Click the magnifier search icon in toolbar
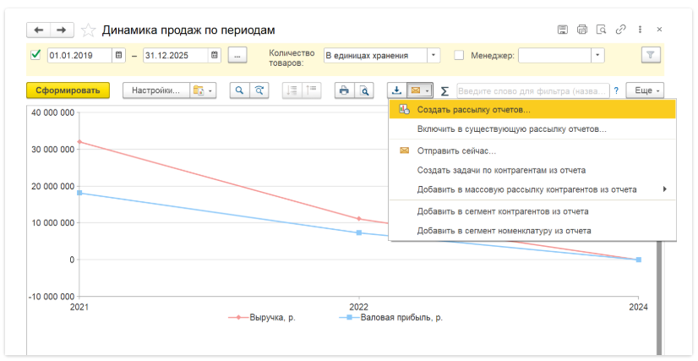Image resolution: width=698 pixels, height=361 pixels. click(239, 90)
